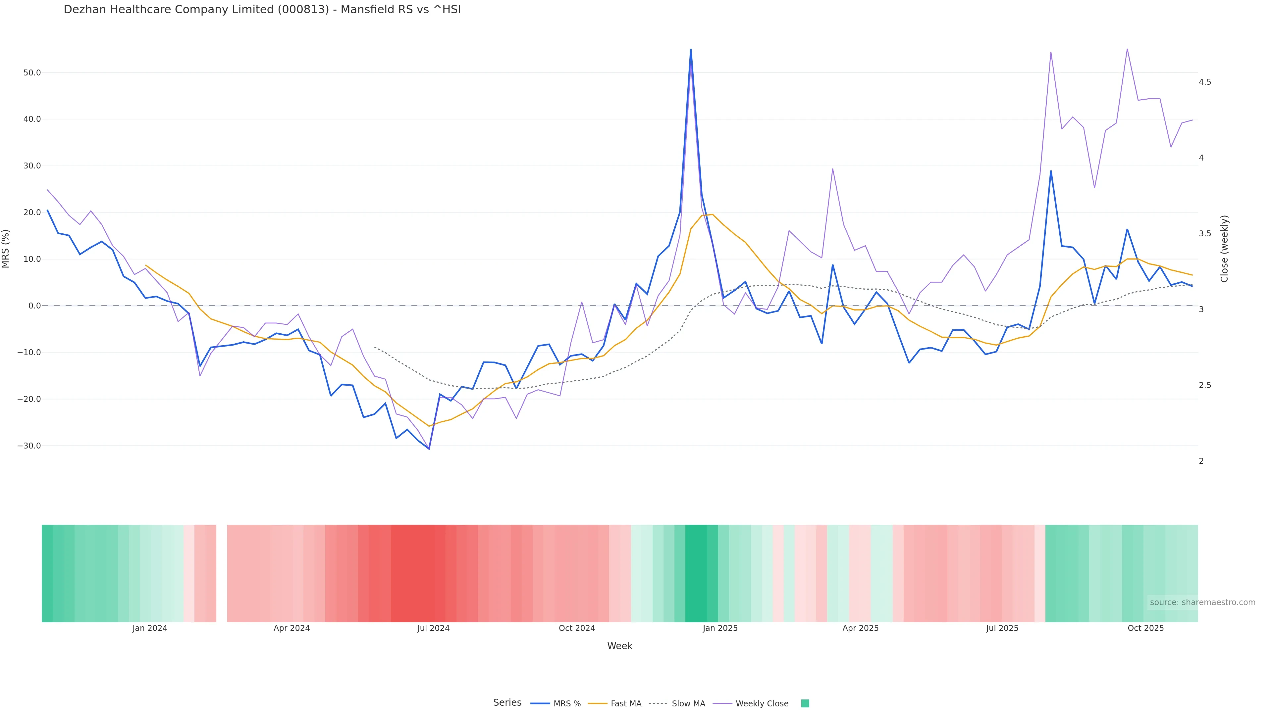The image size is (1272, 715).
Task: Click the 4.5 right axis tick label
Action: [1204, 82]
